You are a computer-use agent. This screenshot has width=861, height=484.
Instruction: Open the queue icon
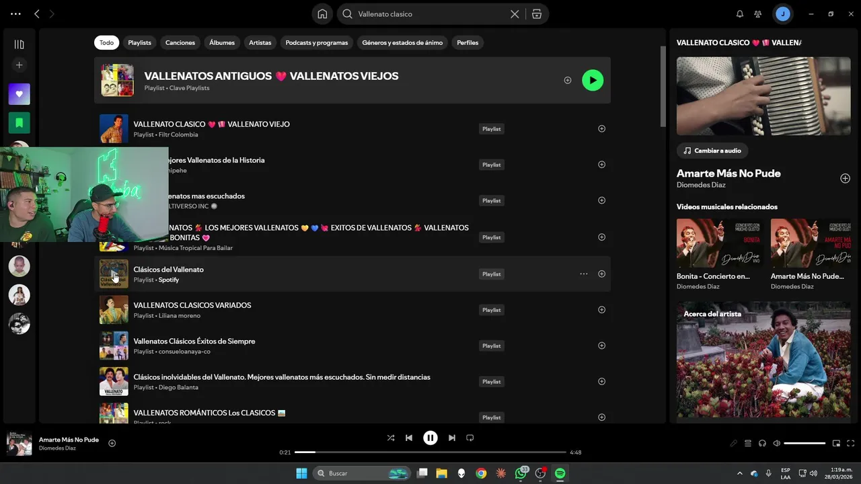click(x=748, y=443)
